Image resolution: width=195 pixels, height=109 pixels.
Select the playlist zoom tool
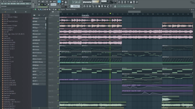(54, 9)
